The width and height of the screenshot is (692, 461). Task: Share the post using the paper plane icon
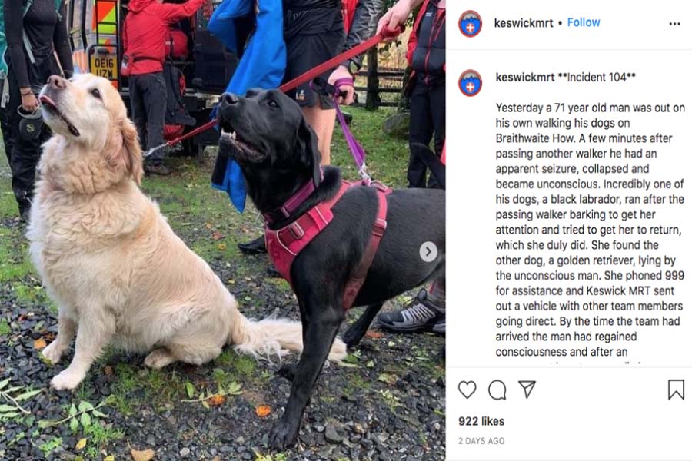point(527,389)
